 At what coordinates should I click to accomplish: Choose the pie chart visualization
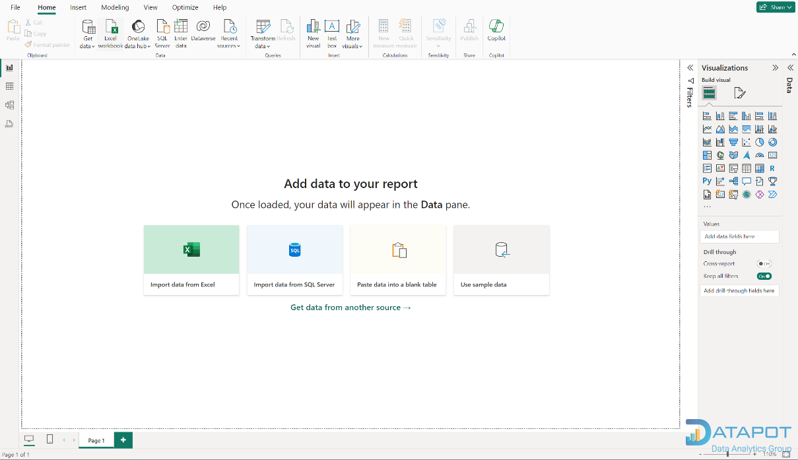tap(760, 142)
